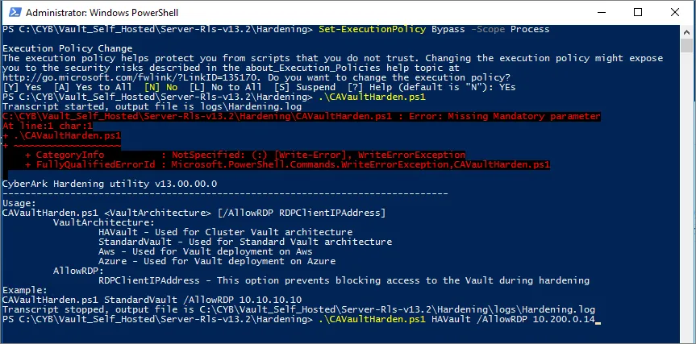The width and height of the screenshot is (696, 344).
Task: Click the scrollbar up arrow
Action: click(687, 29)
